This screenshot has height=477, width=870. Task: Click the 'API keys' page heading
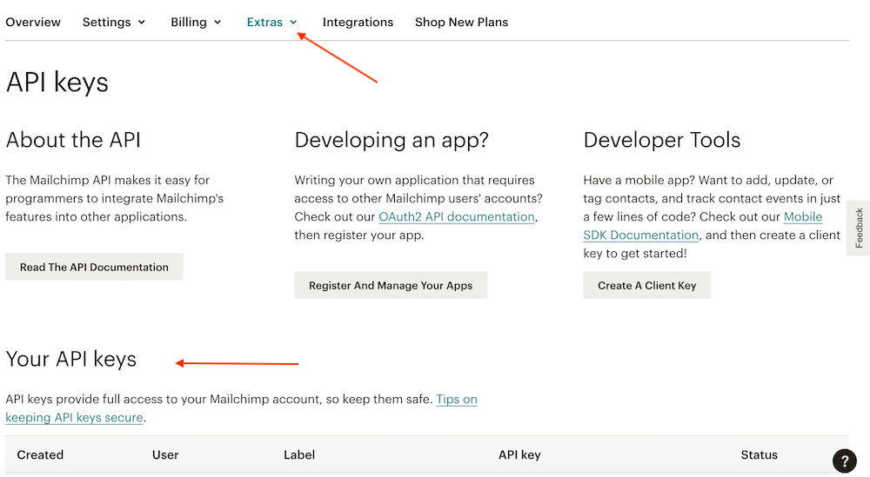(x=57, y=83)
